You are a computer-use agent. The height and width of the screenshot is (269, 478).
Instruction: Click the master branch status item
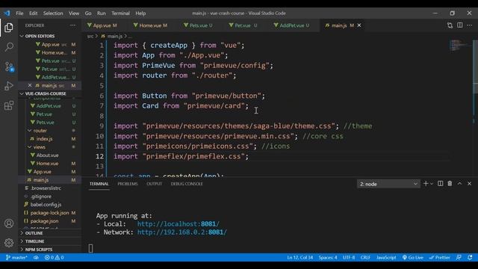tap(16, 257)
